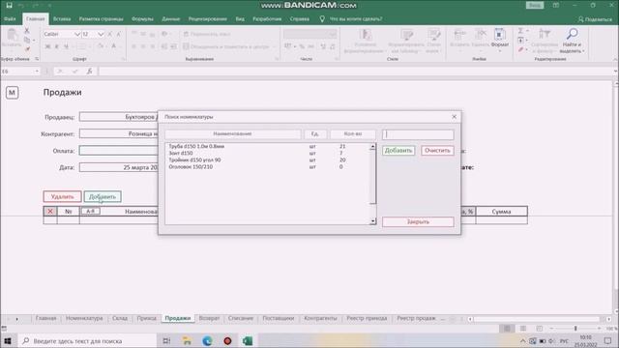Click the Cut scissors icon
The height and width of the screenshot is (348, 619).
click(27, 30)
